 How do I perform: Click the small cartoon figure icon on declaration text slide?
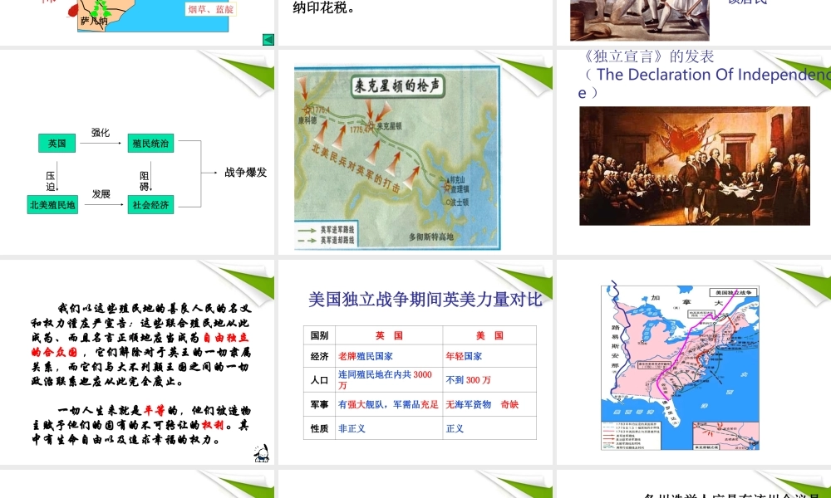click(x=262, y=453)
